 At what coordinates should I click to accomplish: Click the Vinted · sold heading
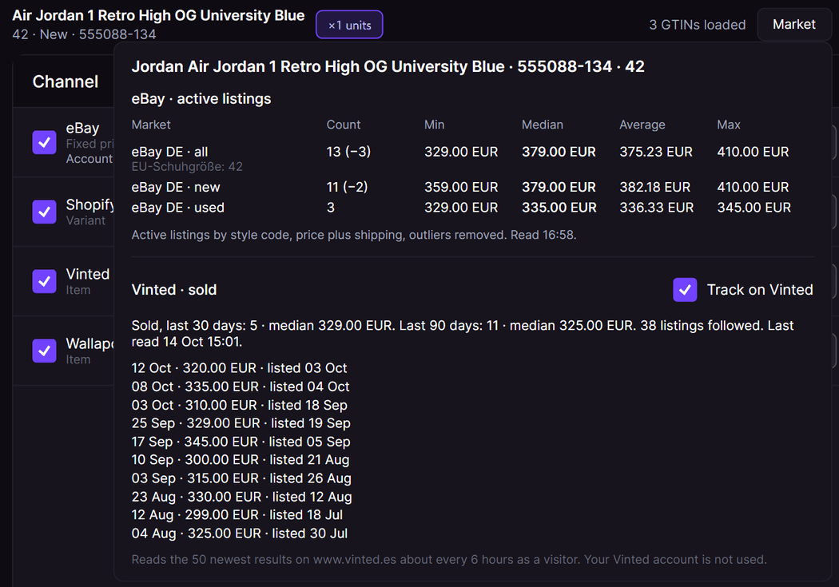coord(174,290)
